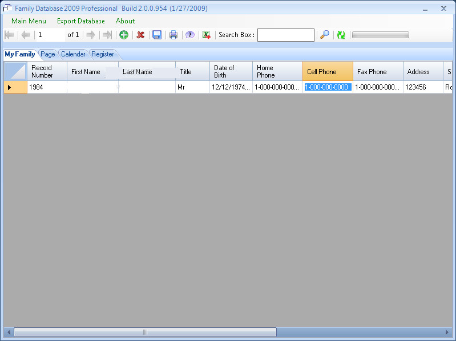
Task: Click the empty Last Name cell
Action: point(147,87)
